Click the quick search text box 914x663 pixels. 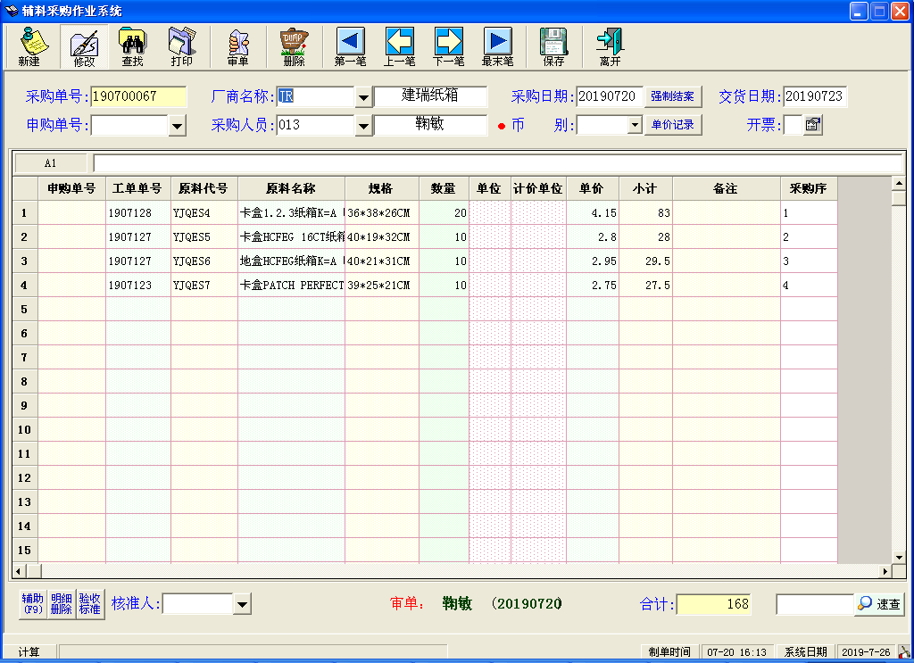point(815,604)
